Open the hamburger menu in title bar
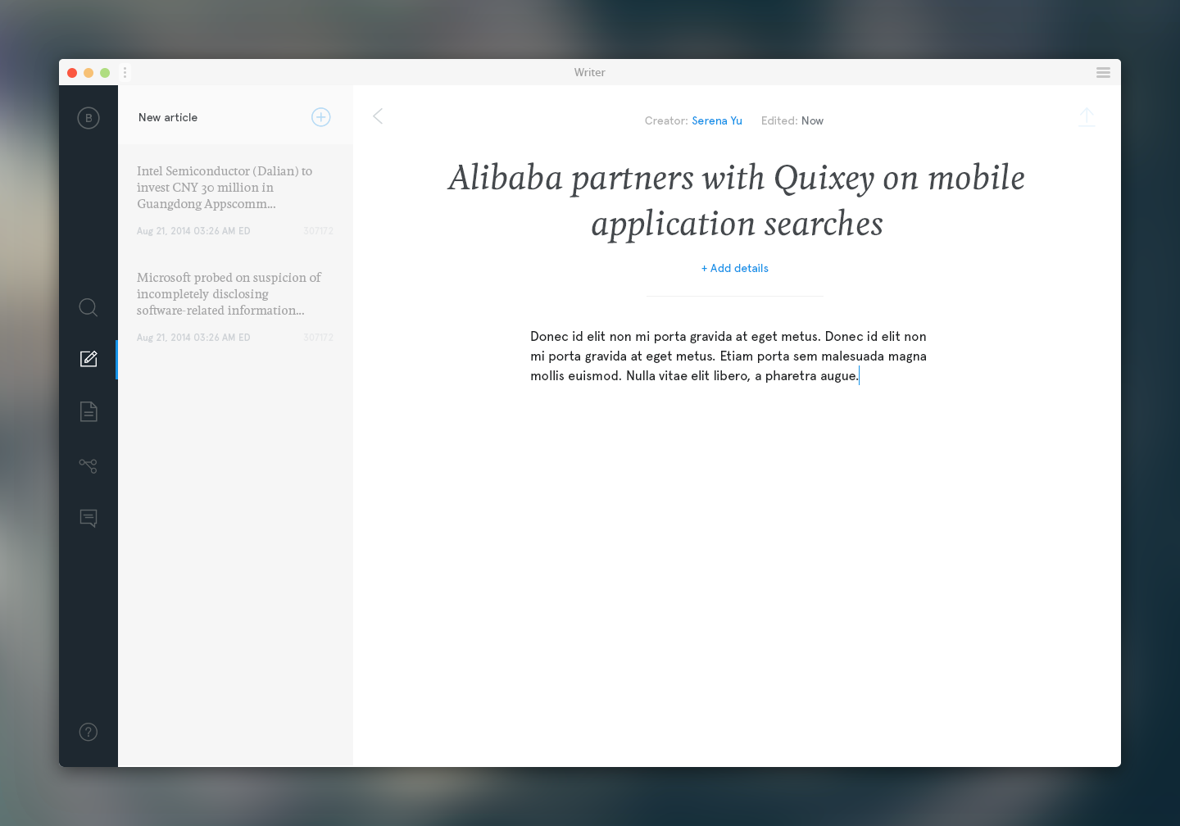 click(x=1104, y=73)
